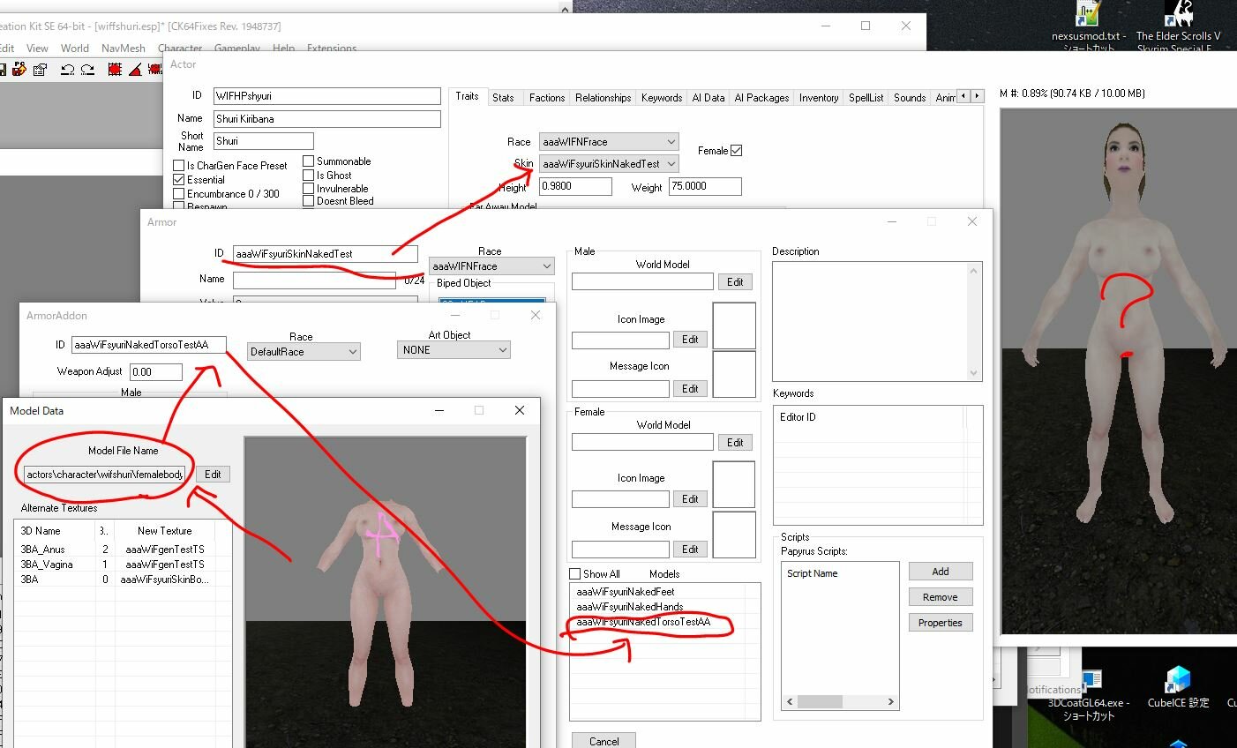Click Edit for Male Icon Image
Screen dimensions: 1237x748
(x=690, y=340)
